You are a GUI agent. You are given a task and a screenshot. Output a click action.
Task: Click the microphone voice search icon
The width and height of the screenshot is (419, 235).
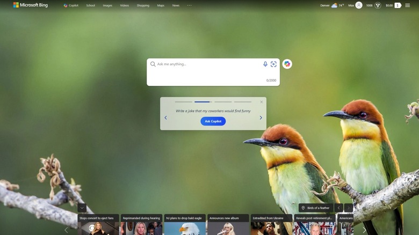[x=265, y=64]
